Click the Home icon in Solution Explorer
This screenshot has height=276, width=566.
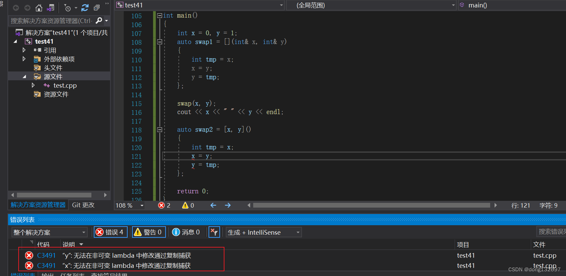click(39, 7)
